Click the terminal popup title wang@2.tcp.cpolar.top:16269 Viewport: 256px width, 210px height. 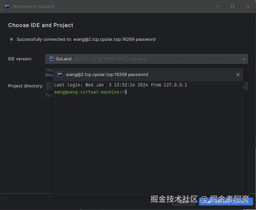107,75
